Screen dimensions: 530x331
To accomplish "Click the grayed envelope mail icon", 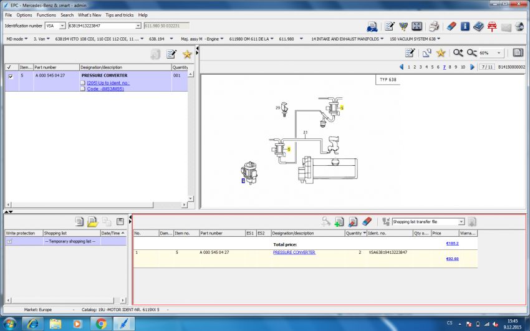I will tap(506, 27).
